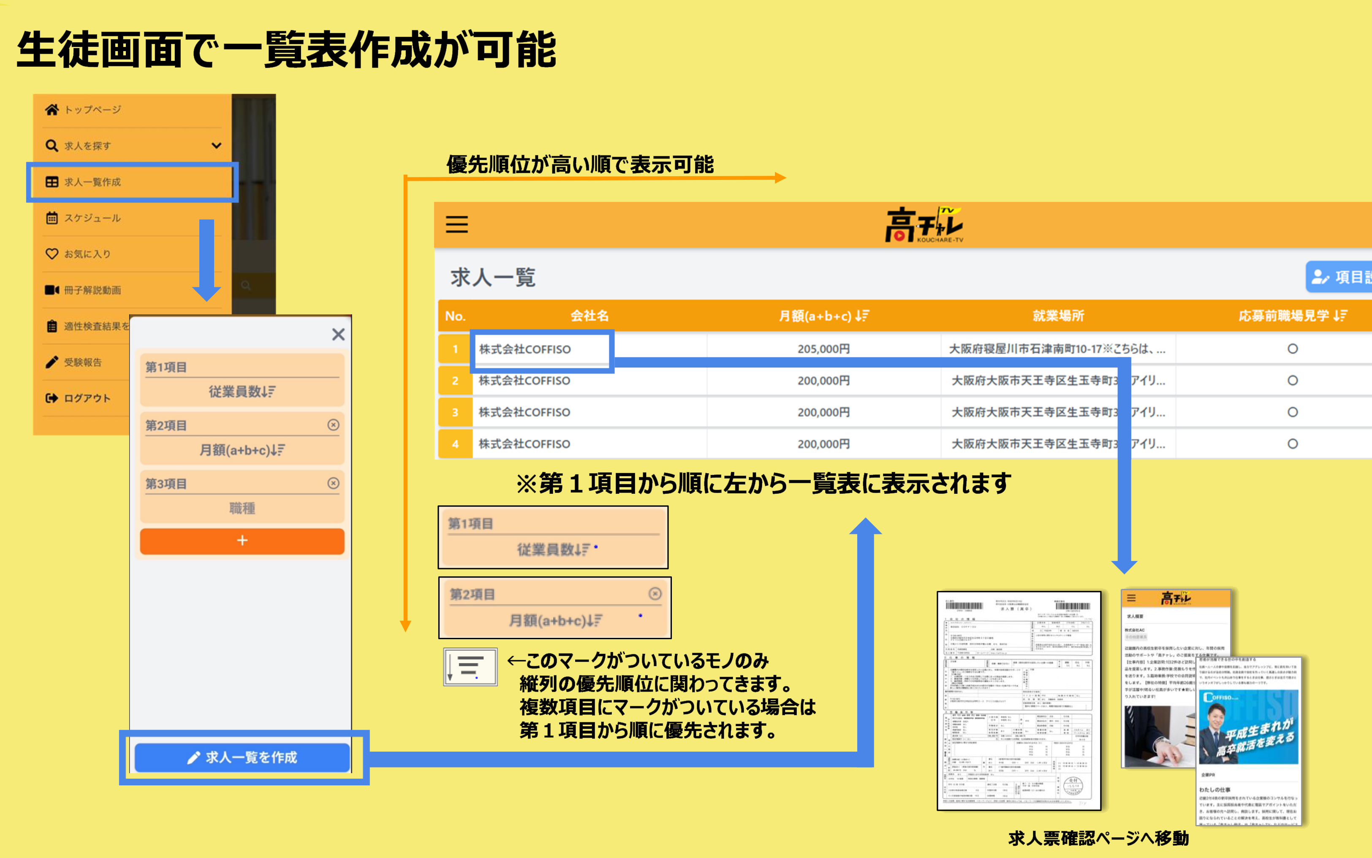Click the ログアウト logout icon
Viewport: 1372px width, 858px height.
[52, 398]
